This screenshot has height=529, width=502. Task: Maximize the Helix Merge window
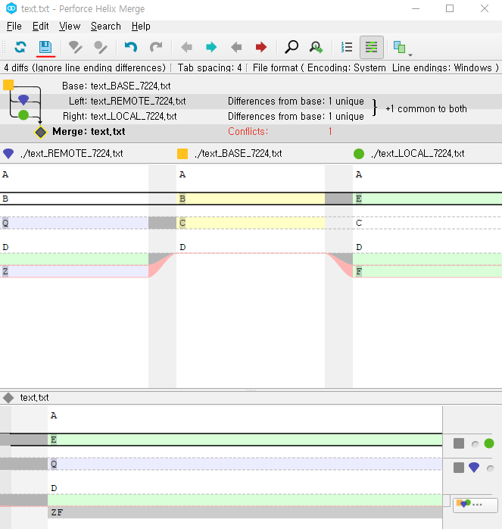[x=450, y=8]
